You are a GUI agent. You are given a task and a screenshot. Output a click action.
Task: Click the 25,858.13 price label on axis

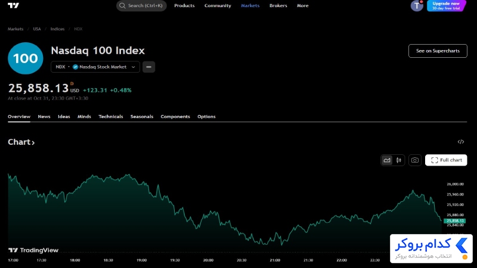[x=455, y=220]
